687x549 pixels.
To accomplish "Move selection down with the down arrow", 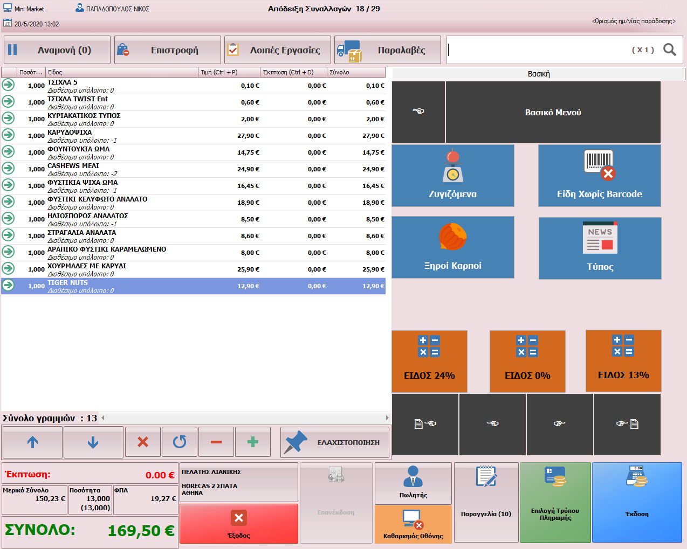I will 93,442.
